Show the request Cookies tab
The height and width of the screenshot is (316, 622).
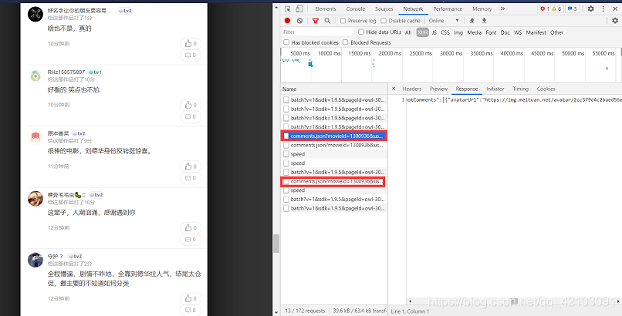pyautogui.click(x=546, y=89)
